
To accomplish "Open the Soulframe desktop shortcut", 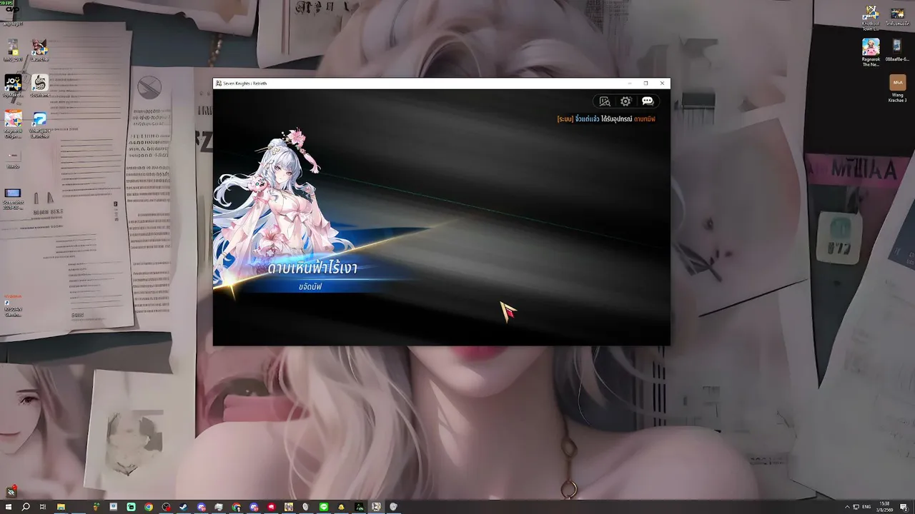I will pos(39,86).
